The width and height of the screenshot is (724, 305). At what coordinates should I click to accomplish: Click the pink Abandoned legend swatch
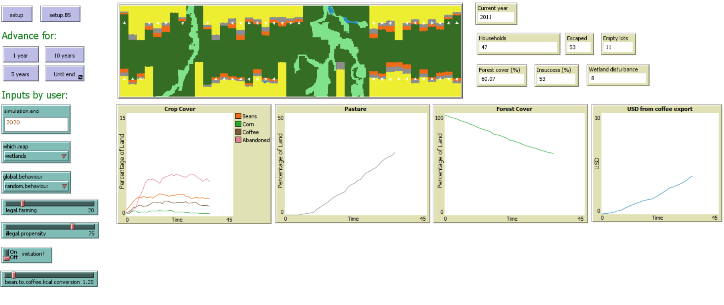[238, 140]
